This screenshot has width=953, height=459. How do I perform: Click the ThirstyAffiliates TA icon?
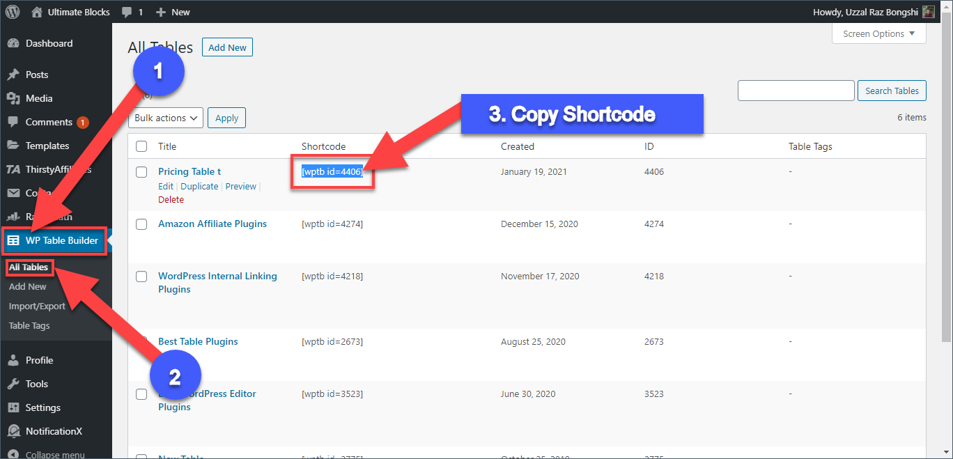point(13,169)
